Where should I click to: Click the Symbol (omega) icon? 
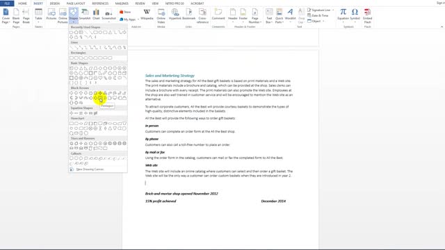355,16
